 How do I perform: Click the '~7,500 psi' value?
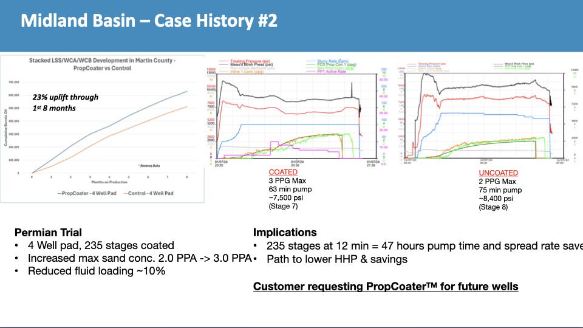point(286,198)
